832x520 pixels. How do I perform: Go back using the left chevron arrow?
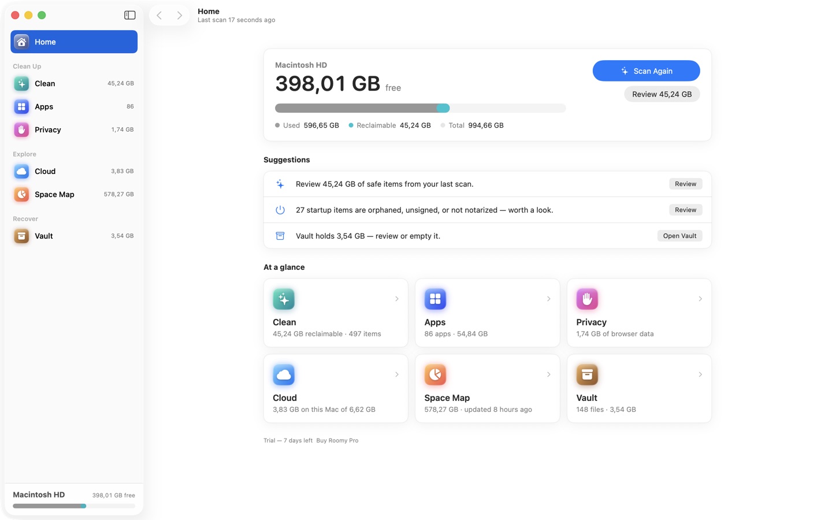[x=159, y=16]
